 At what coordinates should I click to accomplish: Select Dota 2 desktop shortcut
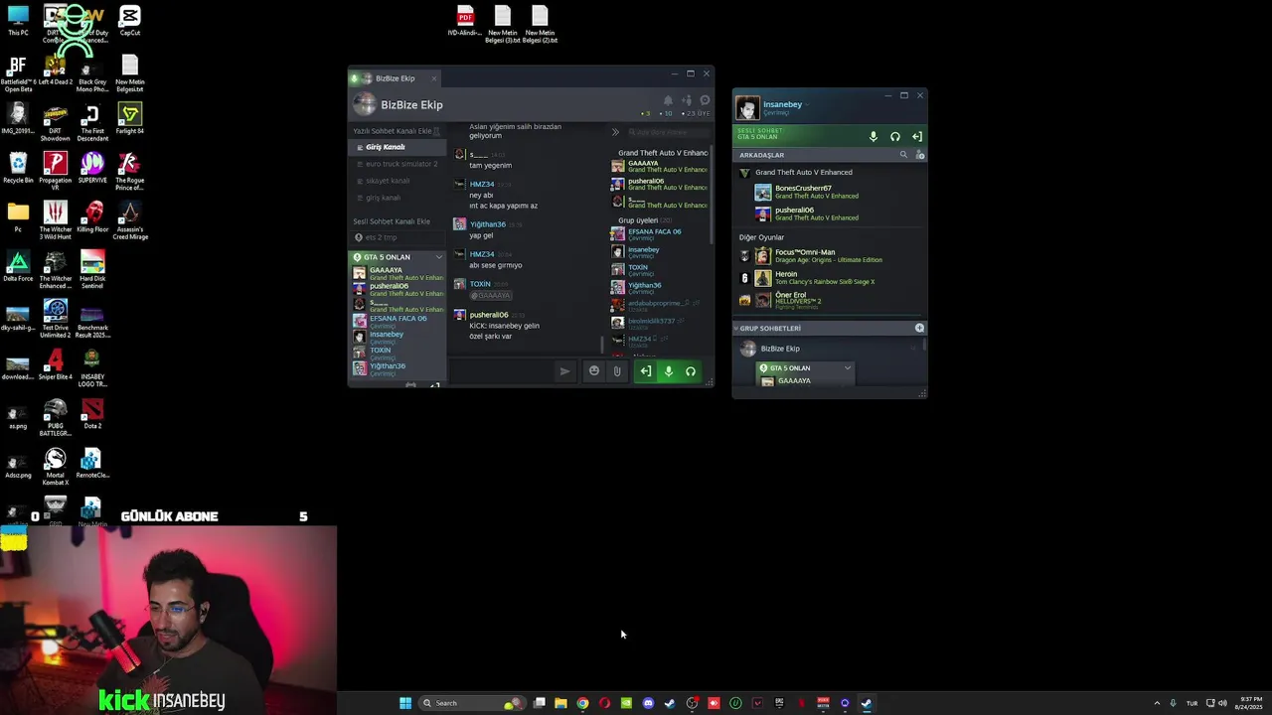pyautogui.click(x=92, y=413)
